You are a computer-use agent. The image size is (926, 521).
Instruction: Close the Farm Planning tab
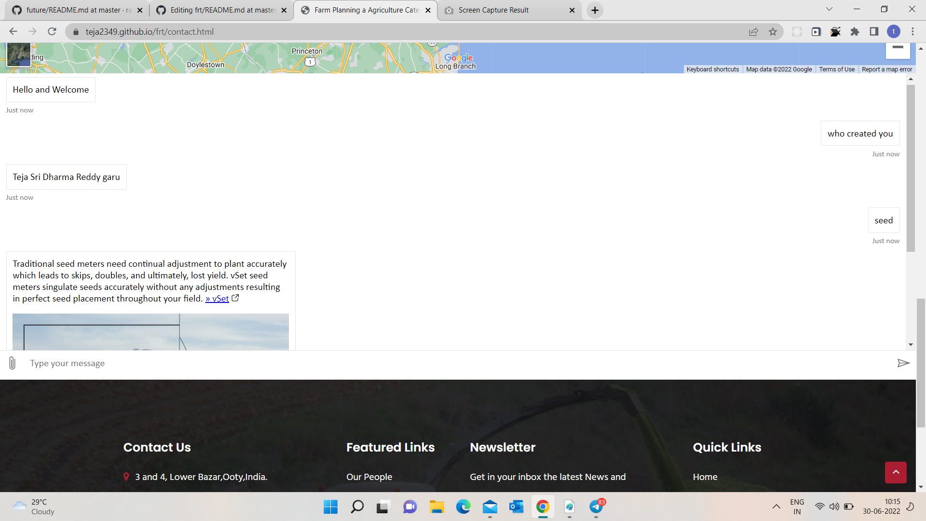click(x=428, y=10)
